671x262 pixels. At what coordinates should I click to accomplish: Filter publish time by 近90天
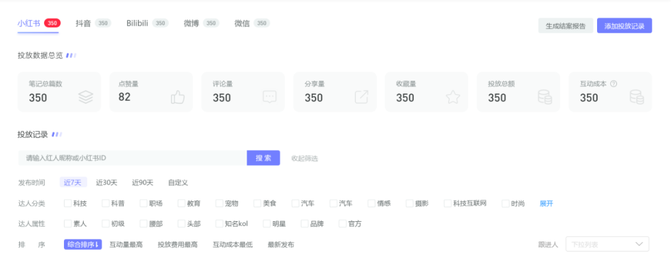pos(142,183)
